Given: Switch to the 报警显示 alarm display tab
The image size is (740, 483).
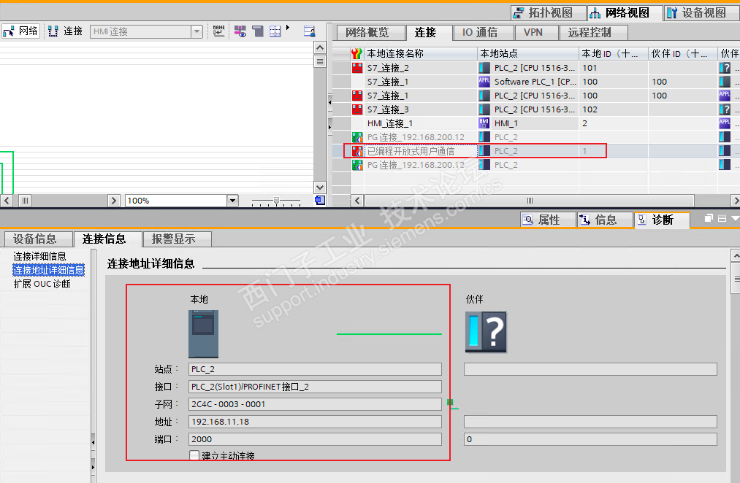Looking at the screenshot, I should coord(178,239).
